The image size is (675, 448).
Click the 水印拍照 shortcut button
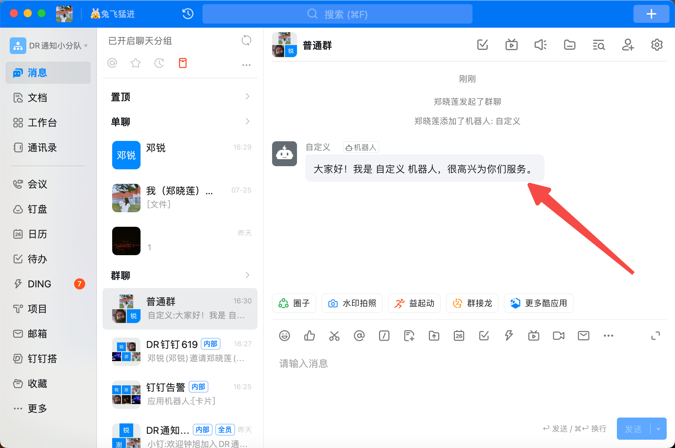[x=352, y=303]
